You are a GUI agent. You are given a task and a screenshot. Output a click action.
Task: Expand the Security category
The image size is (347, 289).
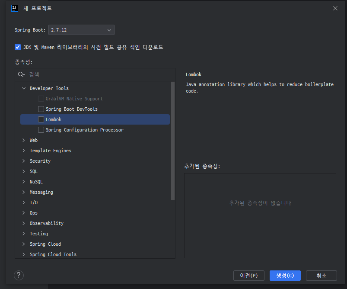(x=24, y=161)
